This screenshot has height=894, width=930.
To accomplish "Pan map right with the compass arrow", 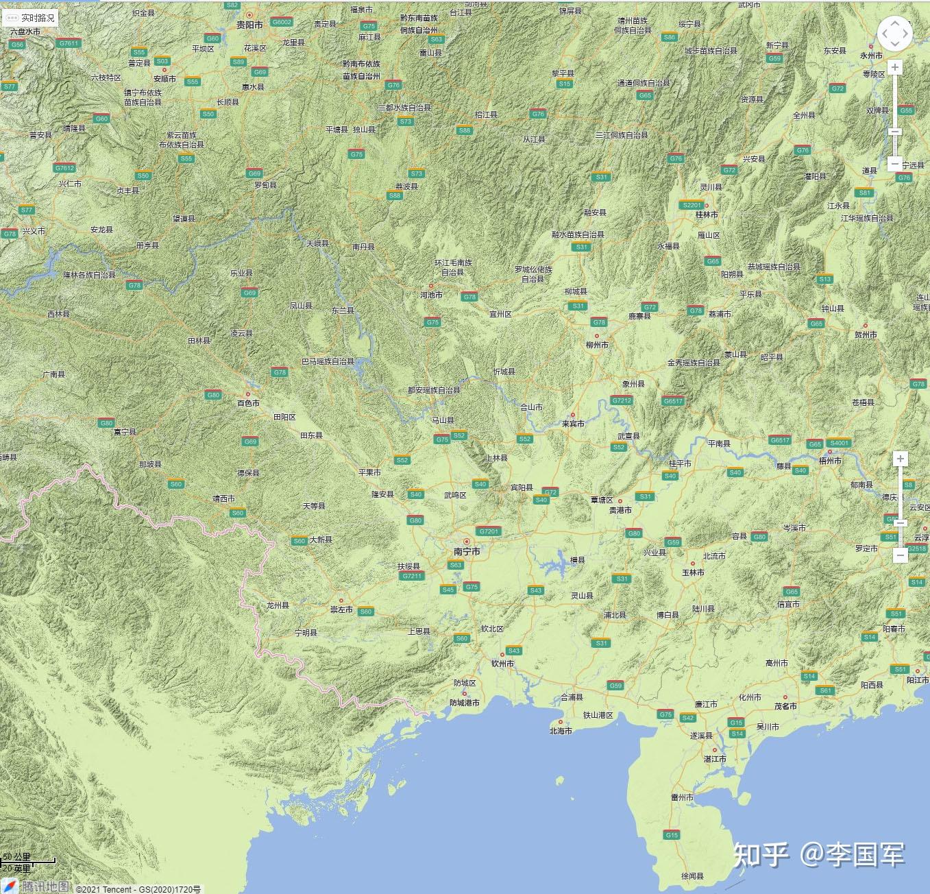I will (907, 34).
